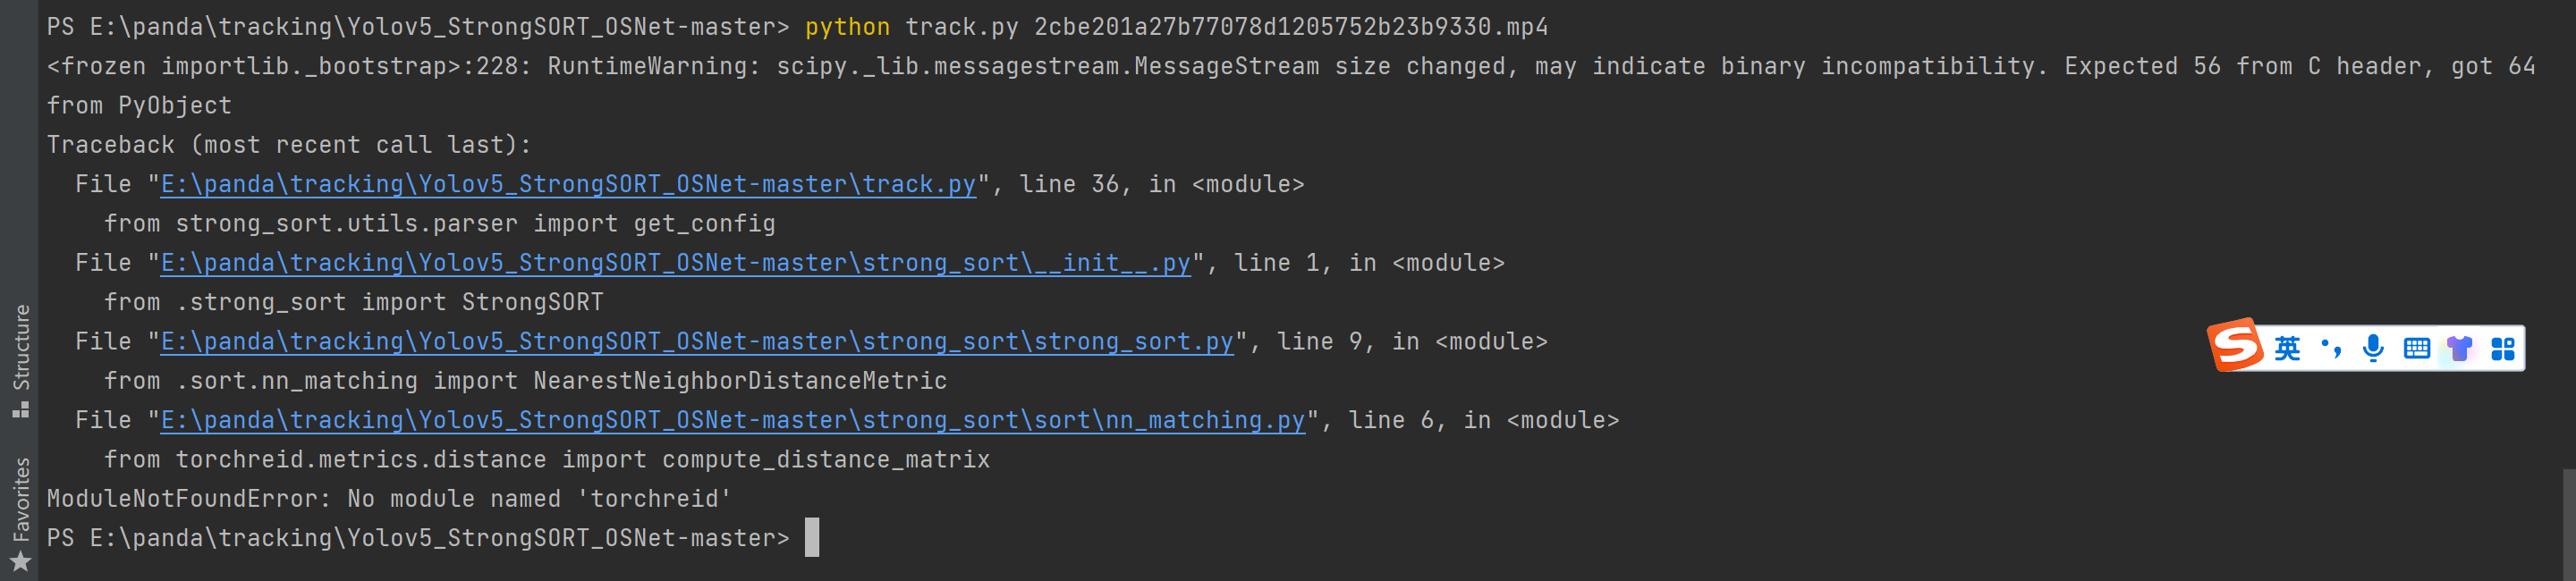The width and height of the screenshot is (2576, 581).
Task: Click the ModuleNotFoundError message line
Action: point(388,498)
